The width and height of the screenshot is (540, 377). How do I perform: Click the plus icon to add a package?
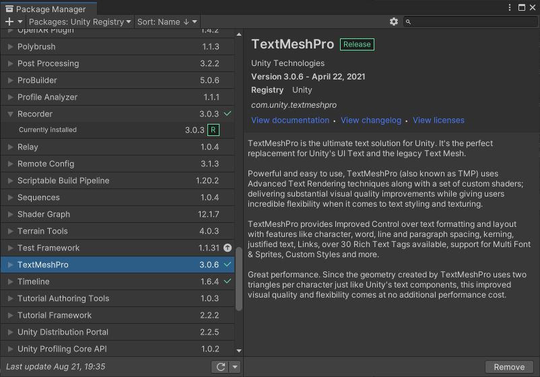pos(9,22)
